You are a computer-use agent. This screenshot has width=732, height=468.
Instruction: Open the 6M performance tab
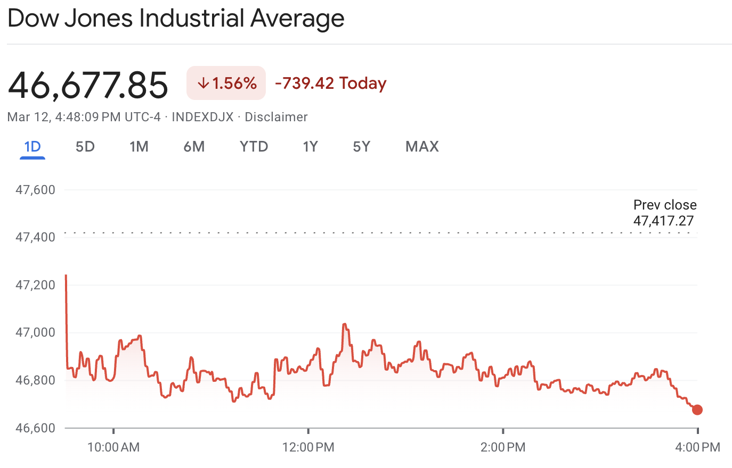[194, 146]
